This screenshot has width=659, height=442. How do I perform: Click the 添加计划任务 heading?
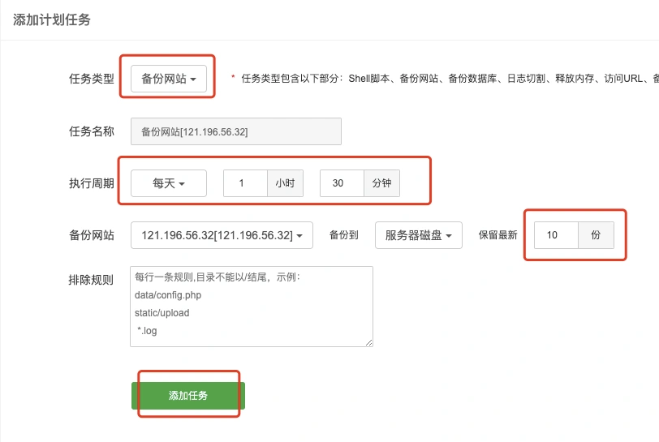point(52,19)
